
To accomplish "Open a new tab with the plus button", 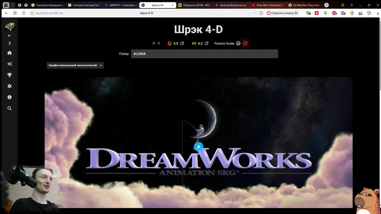I will coord(327,5).
